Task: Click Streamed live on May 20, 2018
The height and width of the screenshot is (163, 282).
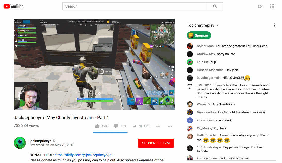Action: 52,145
